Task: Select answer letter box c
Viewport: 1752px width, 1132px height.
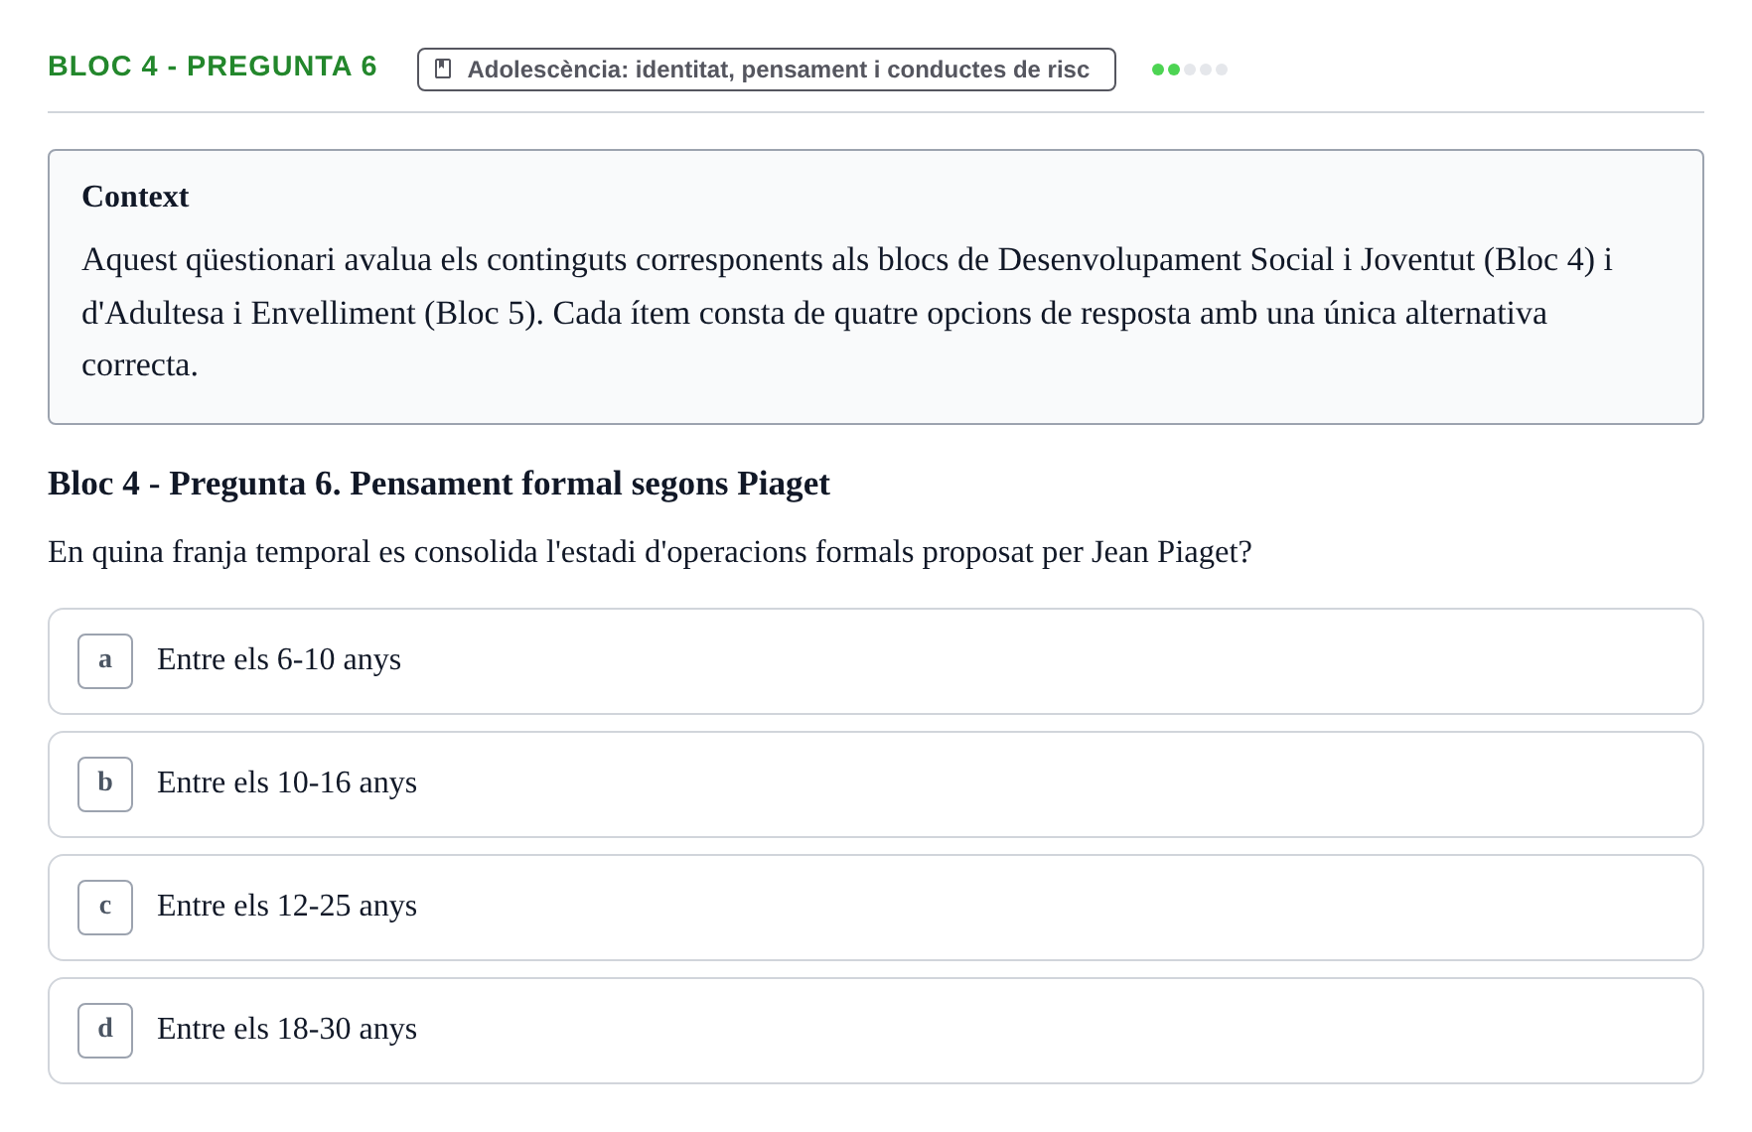Action: click(105, 908)
